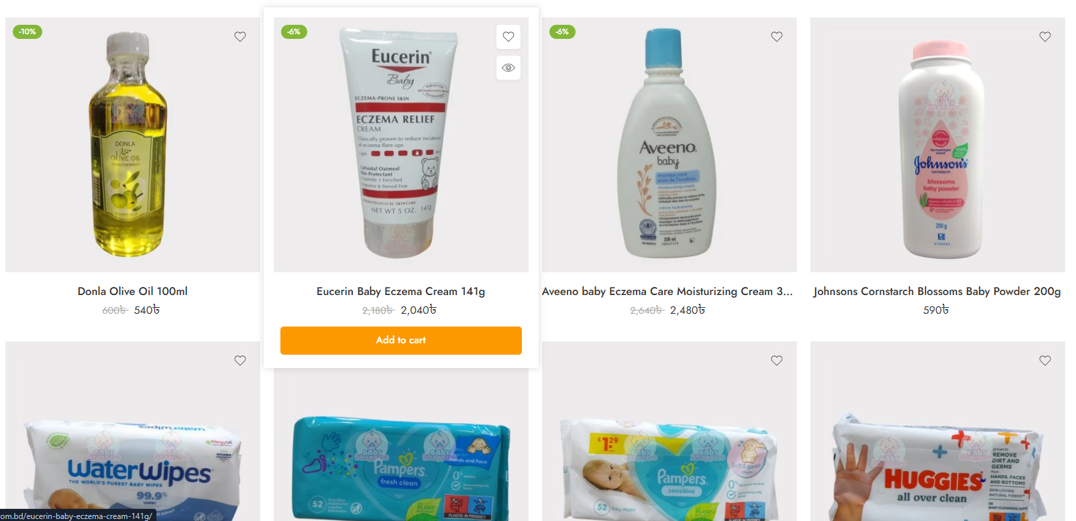
Task: Open Johnsons Cornstarch Blossoms Baby Powder link
Action: (x=937, y=291)
